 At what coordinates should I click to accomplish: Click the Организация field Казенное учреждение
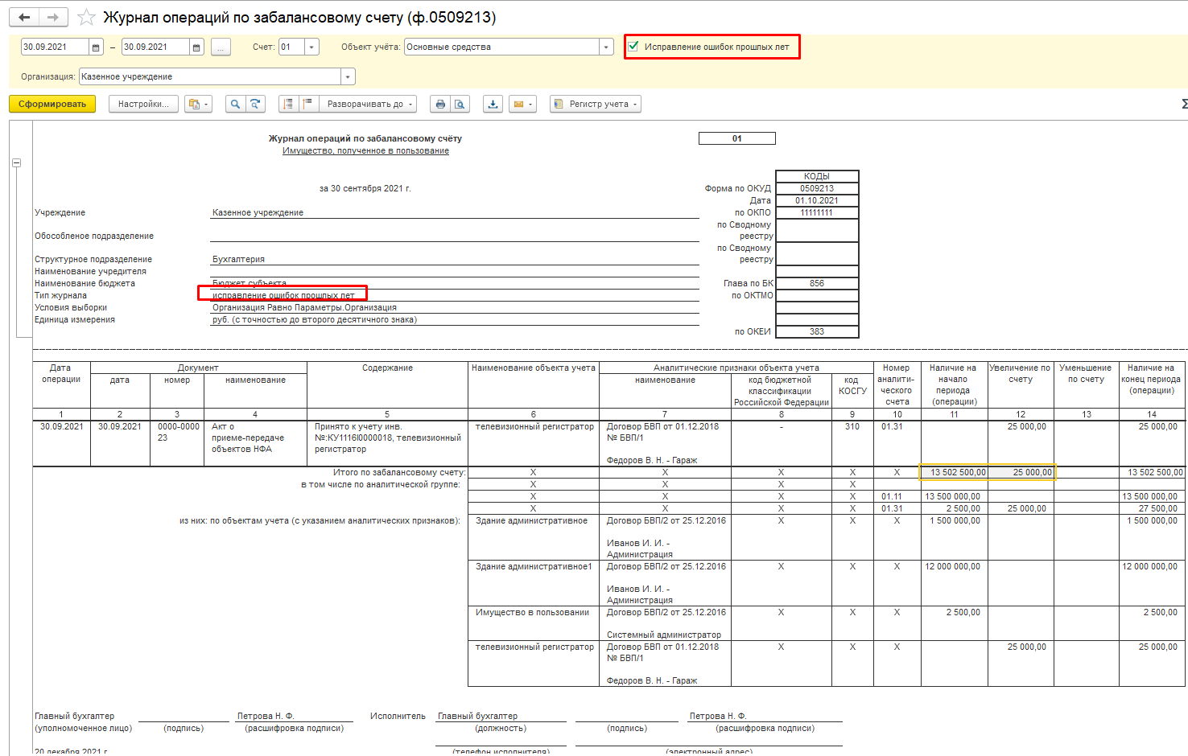210,77
